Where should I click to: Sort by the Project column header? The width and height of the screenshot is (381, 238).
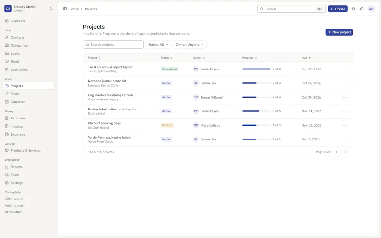tap(94, 58)
